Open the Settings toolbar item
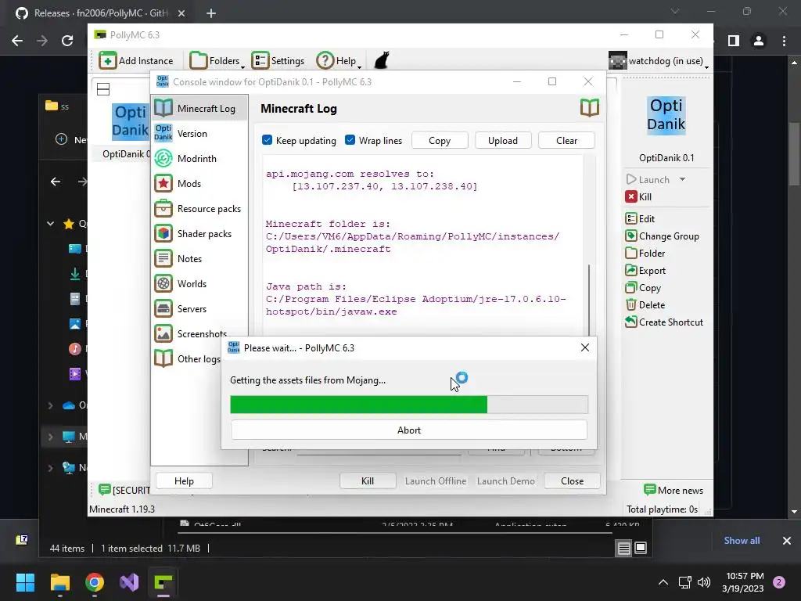Screen dimensions: 801x601 pos(278,61)
